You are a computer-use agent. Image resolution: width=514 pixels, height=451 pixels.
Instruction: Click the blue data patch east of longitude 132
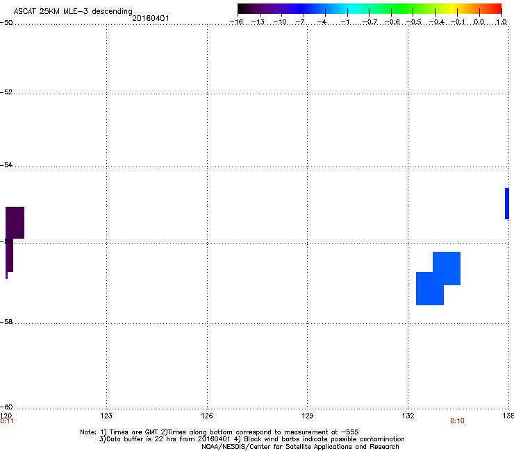(438, 278)
